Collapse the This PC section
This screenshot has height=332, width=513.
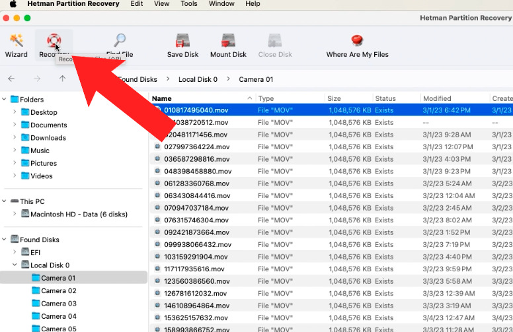click(x=4, y=201)
